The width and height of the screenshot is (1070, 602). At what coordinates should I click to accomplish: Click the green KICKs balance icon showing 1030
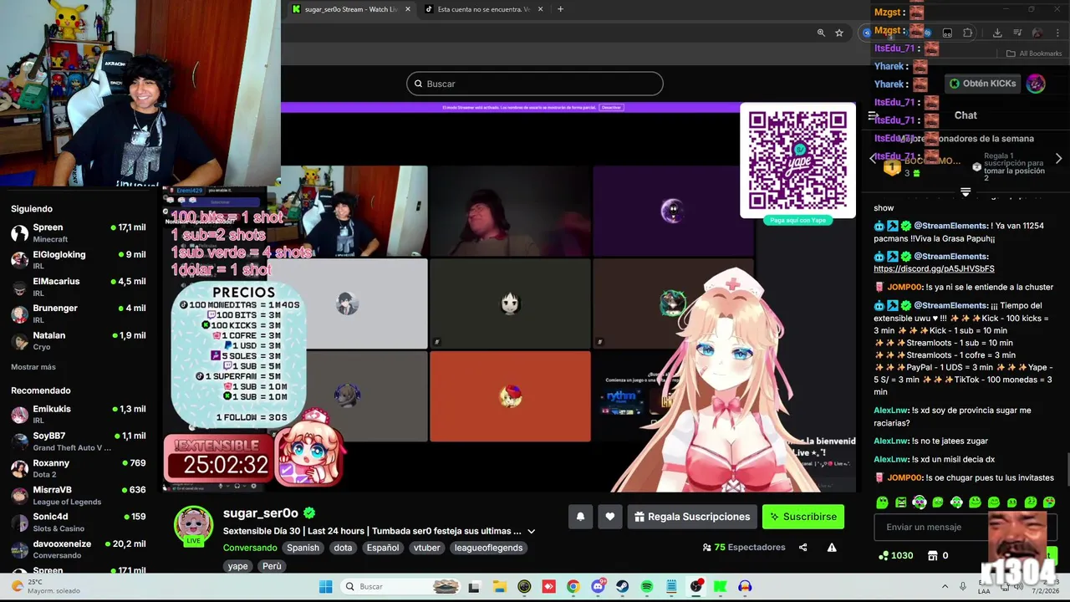pyautogui.click(x=884, y=555)
